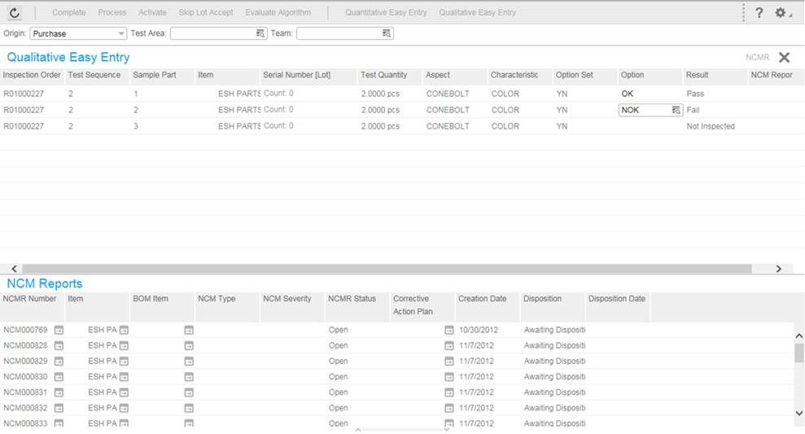Click the Test Area input field
Image resolution: width=805 pixels, height=434 pixels.
(x=212, y=33)
